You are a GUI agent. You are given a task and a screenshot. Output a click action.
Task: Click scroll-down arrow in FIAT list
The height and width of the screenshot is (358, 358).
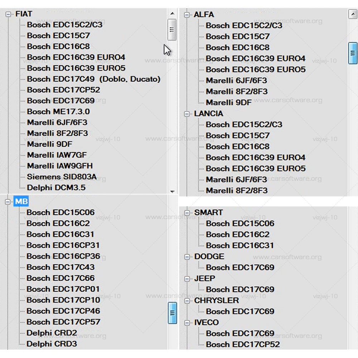173,191
